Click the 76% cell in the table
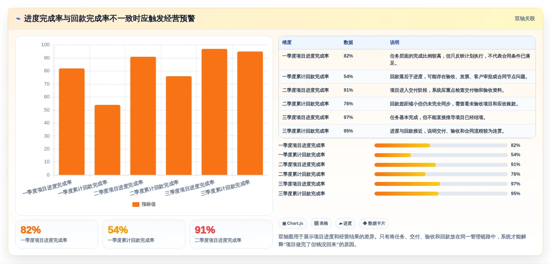Image resolution: width=551 pixels, height=264 pixels. 348,104
